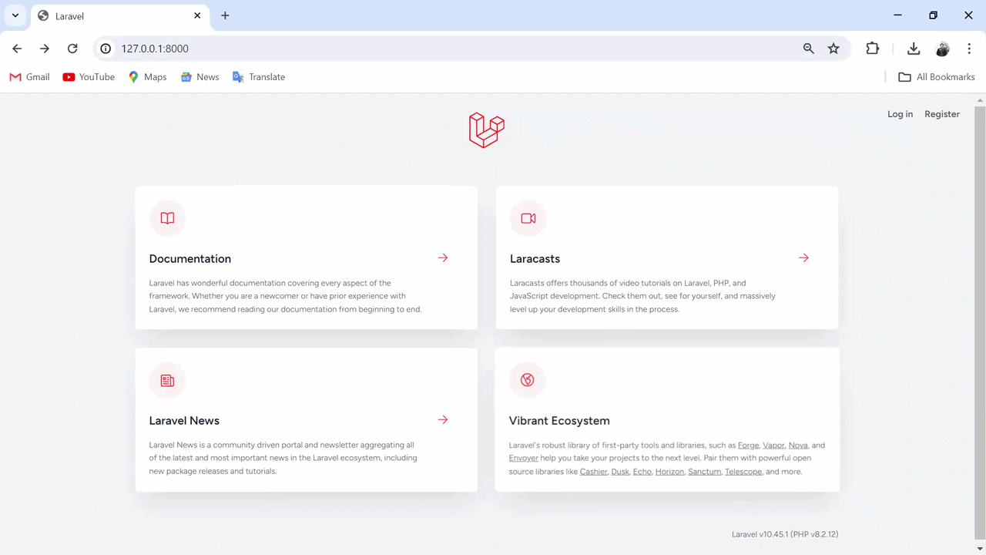Open the Laravel News card heading
Image resolution: width=986 pixels, height=555 pixels.
point(184,421)
